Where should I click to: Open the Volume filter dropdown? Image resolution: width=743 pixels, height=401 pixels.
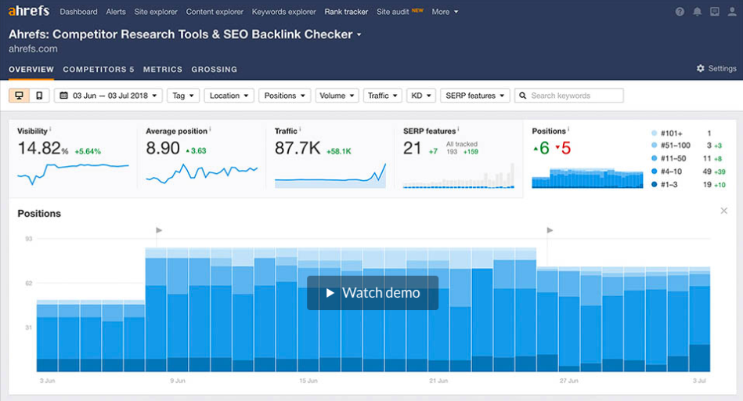[x=337, y=96]
